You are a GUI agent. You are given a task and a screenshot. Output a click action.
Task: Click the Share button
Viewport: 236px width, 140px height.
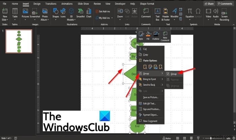(x=209, y=4)
